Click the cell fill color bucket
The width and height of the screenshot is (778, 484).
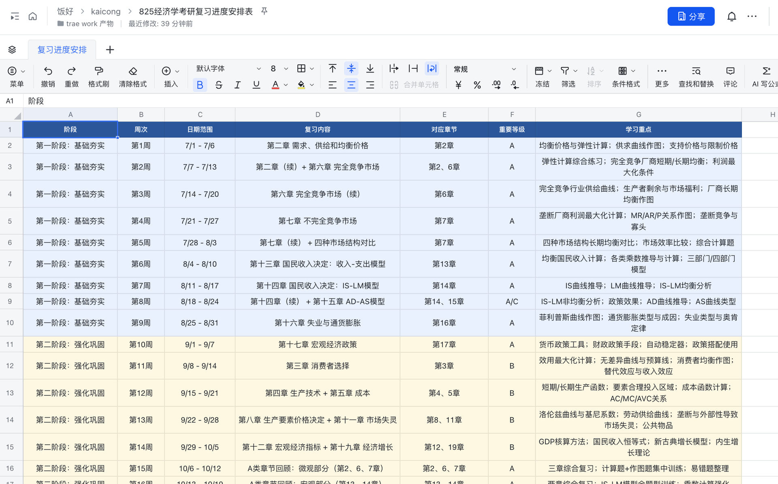[301, 85]
